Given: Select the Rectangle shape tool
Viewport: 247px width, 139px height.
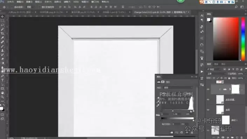Looking at the screenshot, I should point(2,88).
